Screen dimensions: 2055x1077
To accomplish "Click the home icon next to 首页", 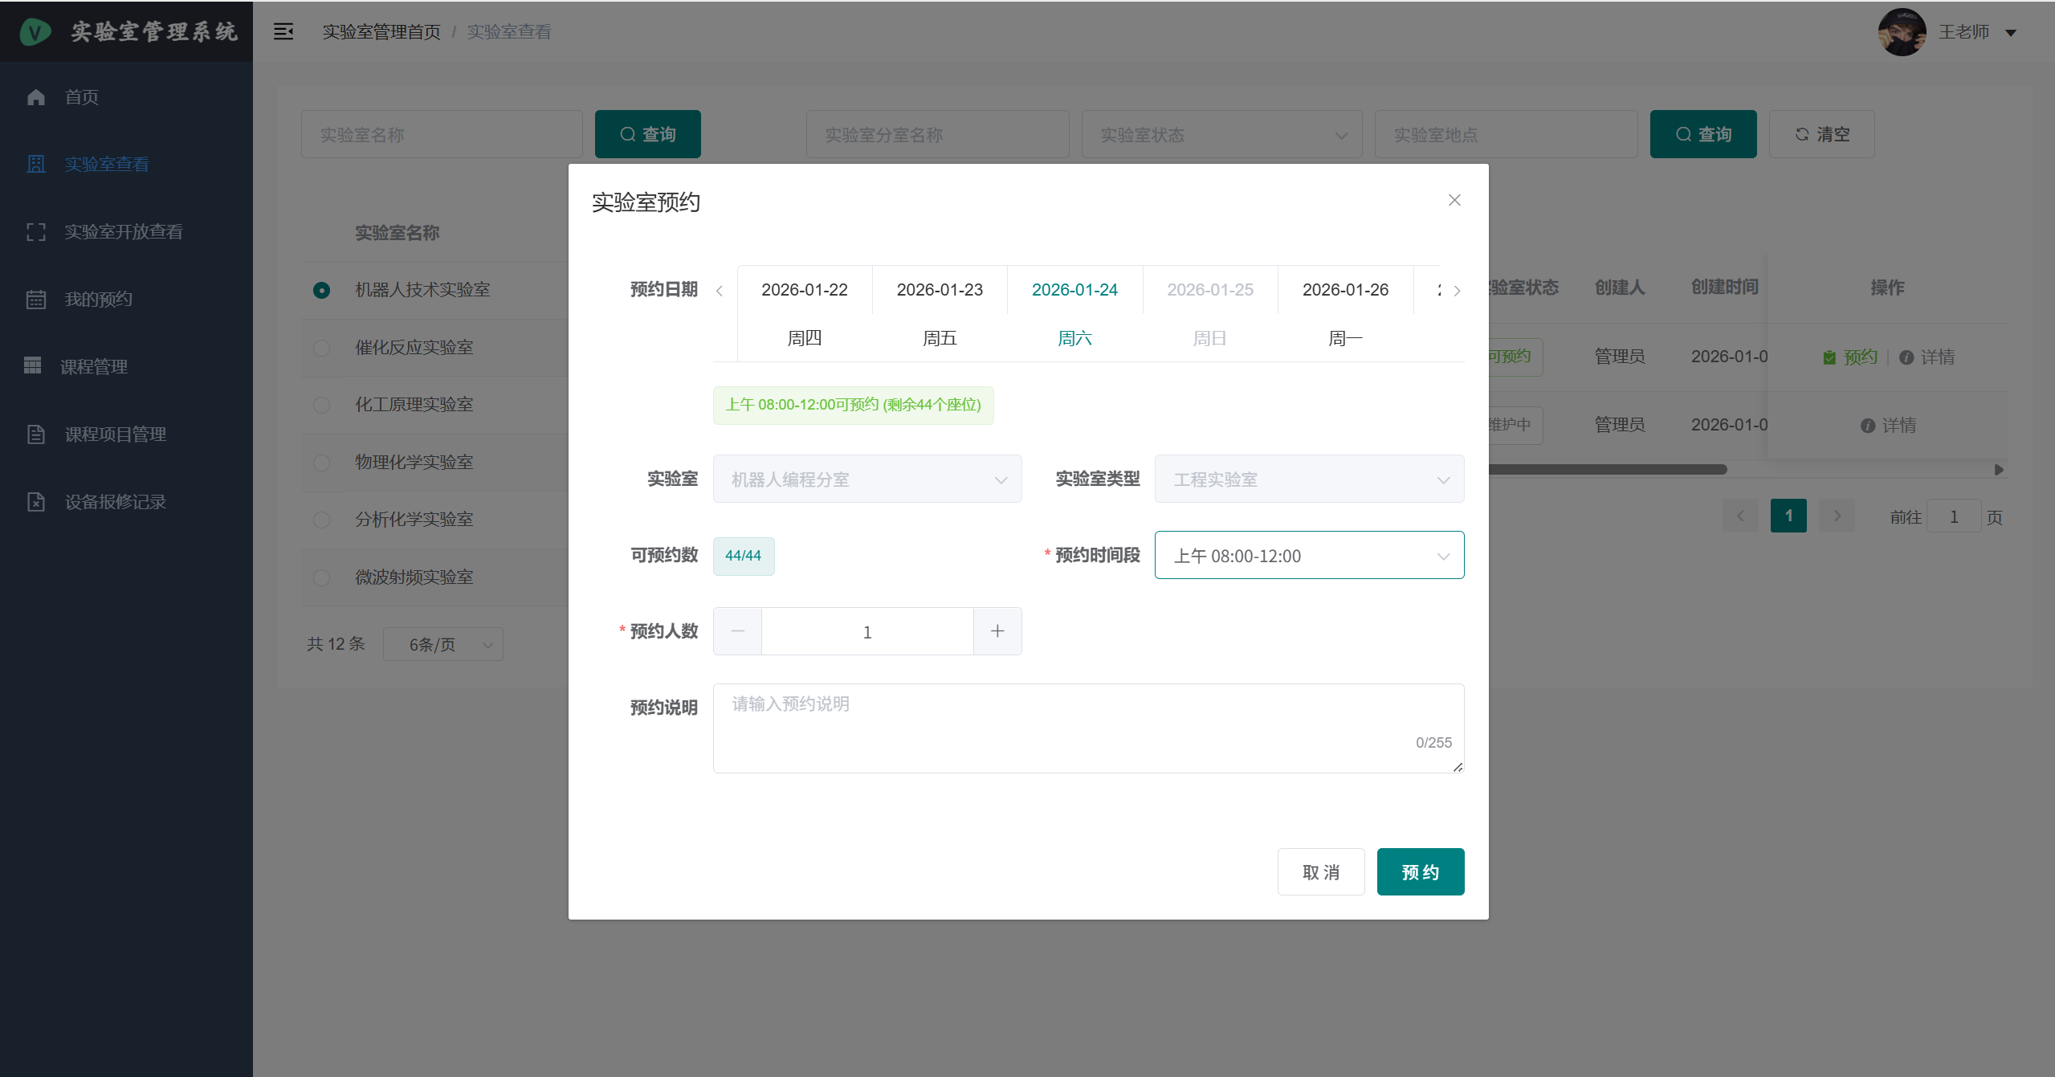I will tap(36, 97).
